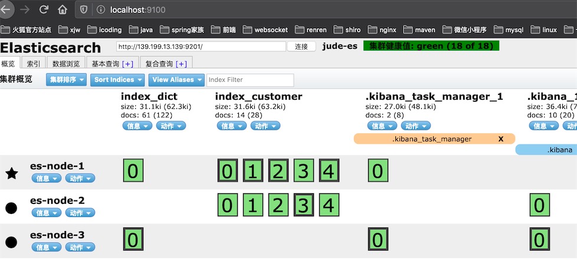Open the mysql bookmark folder
This screenshot has width=577, height=267.
(x=509, y=30)
